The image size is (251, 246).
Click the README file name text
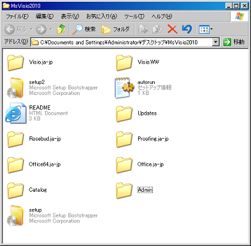point(39,108)
